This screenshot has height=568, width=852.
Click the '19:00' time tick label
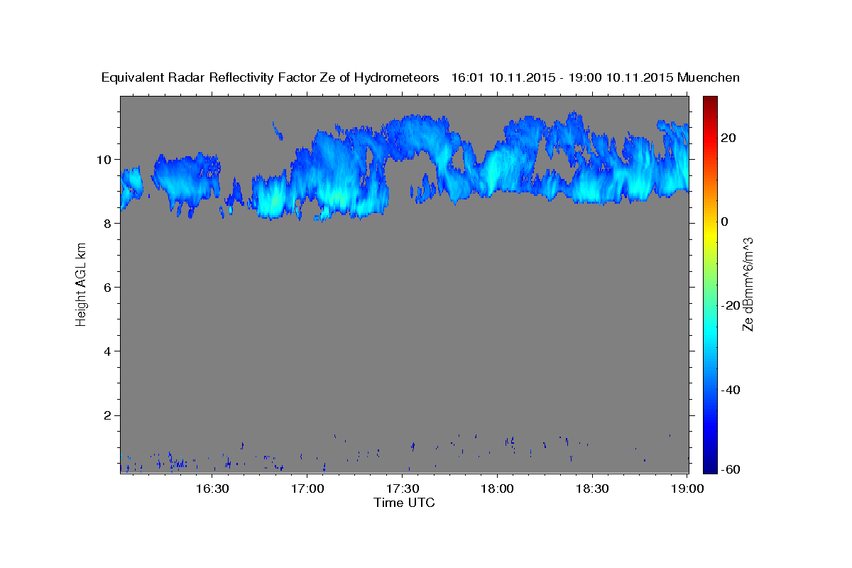click(x=687, y=489)
